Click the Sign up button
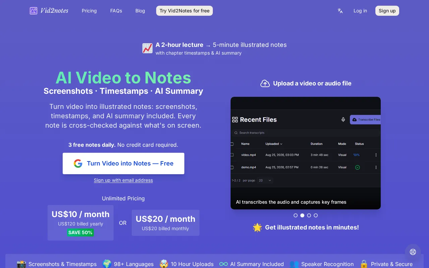Viewport: 429px width, 268px height. click(x=387, y=11)
